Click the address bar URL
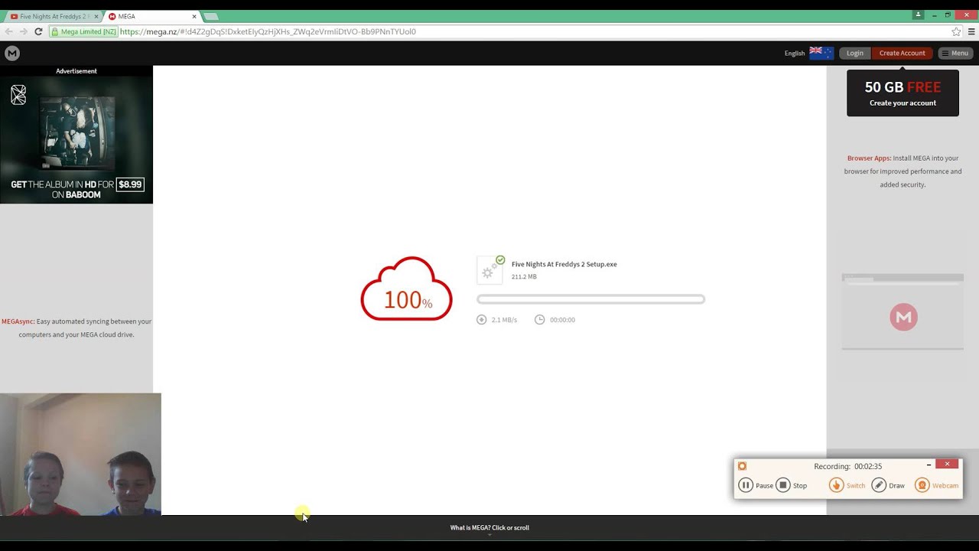 pos(268,31)
